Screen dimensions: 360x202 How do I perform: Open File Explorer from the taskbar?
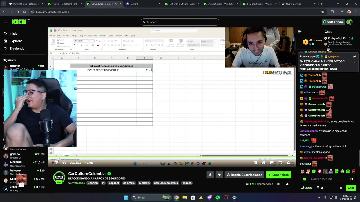point(184,198)
